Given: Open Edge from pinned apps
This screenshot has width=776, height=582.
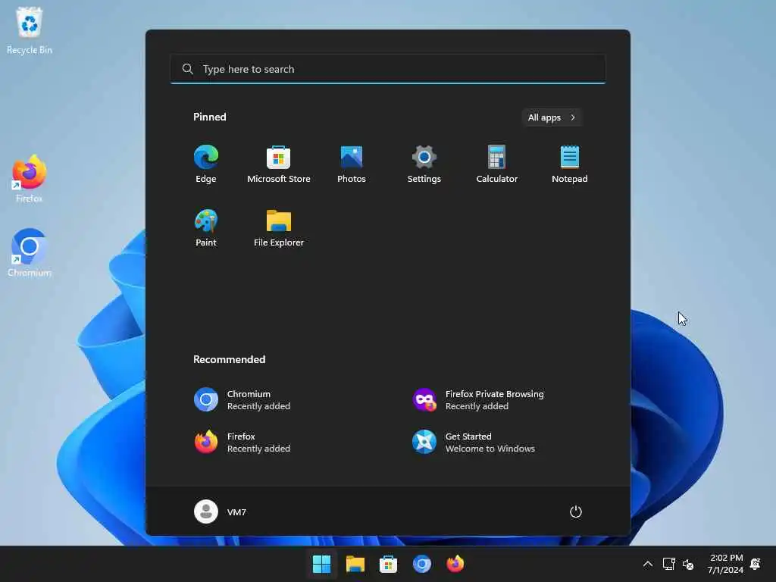Looking at the screenshot, I should [x=206, y=164].
